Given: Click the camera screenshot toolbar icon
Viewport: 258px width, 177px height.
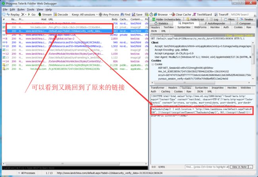Looking at the screenshot, I should (x=147, y=14).
